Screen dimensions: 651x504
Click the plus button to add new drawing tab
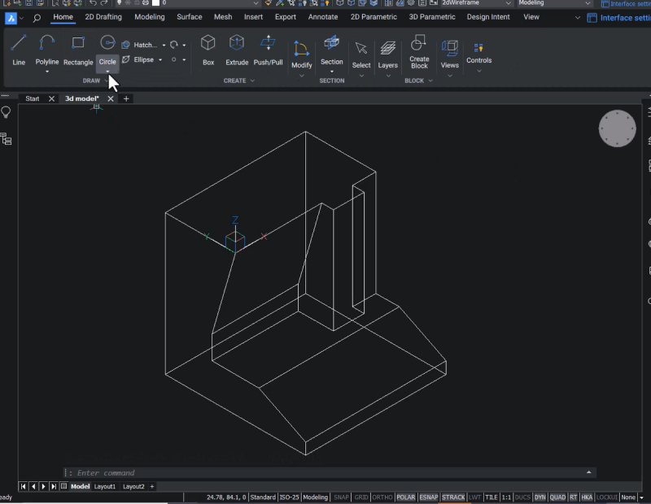(126, 98)
